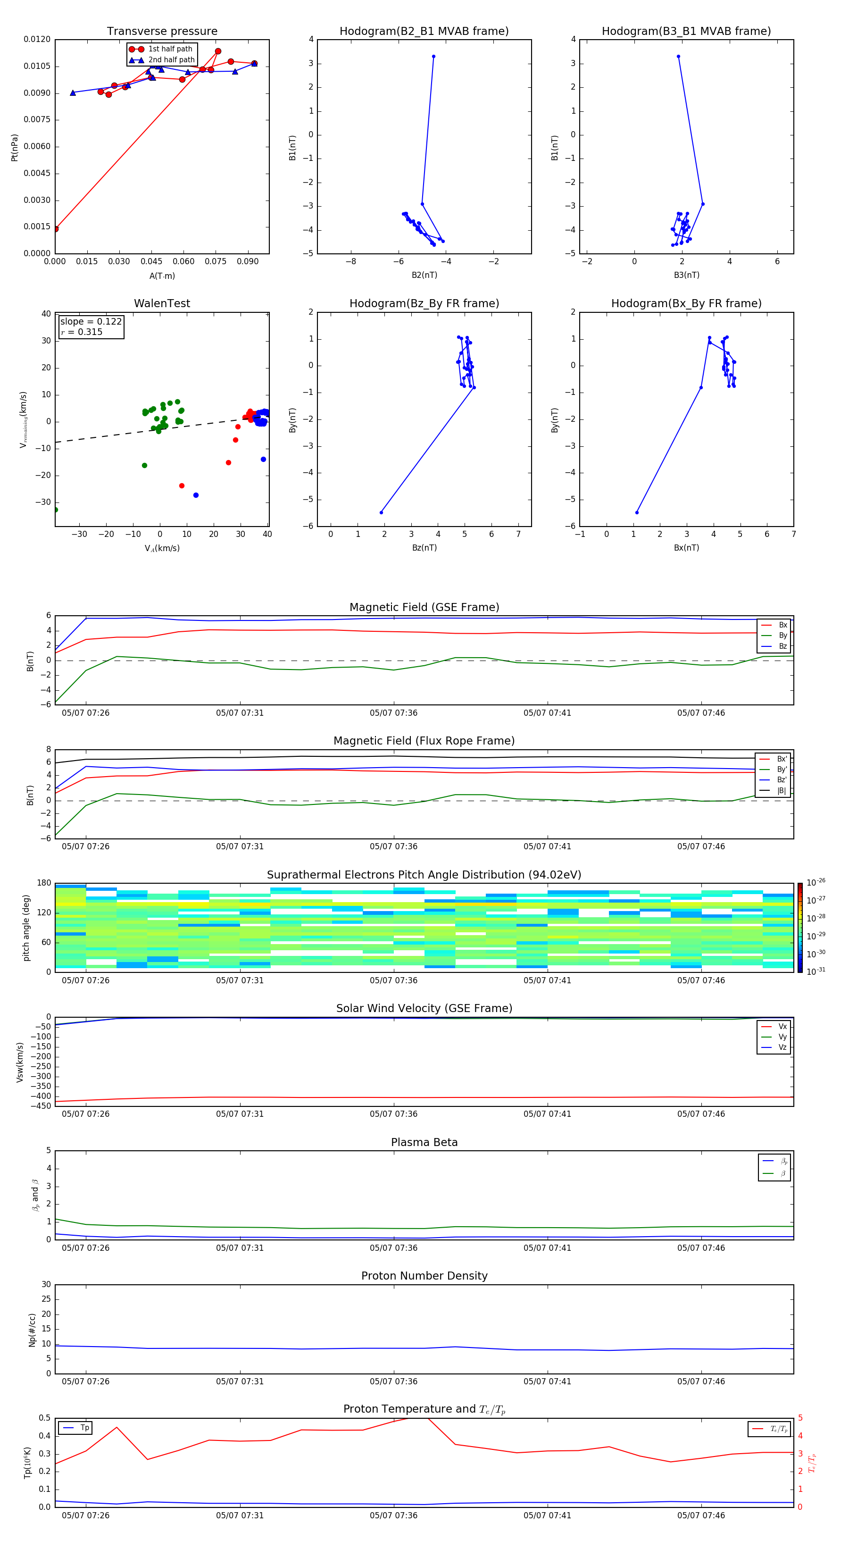Select the By entry in GSE magnetic field legend

click(774, 635)
